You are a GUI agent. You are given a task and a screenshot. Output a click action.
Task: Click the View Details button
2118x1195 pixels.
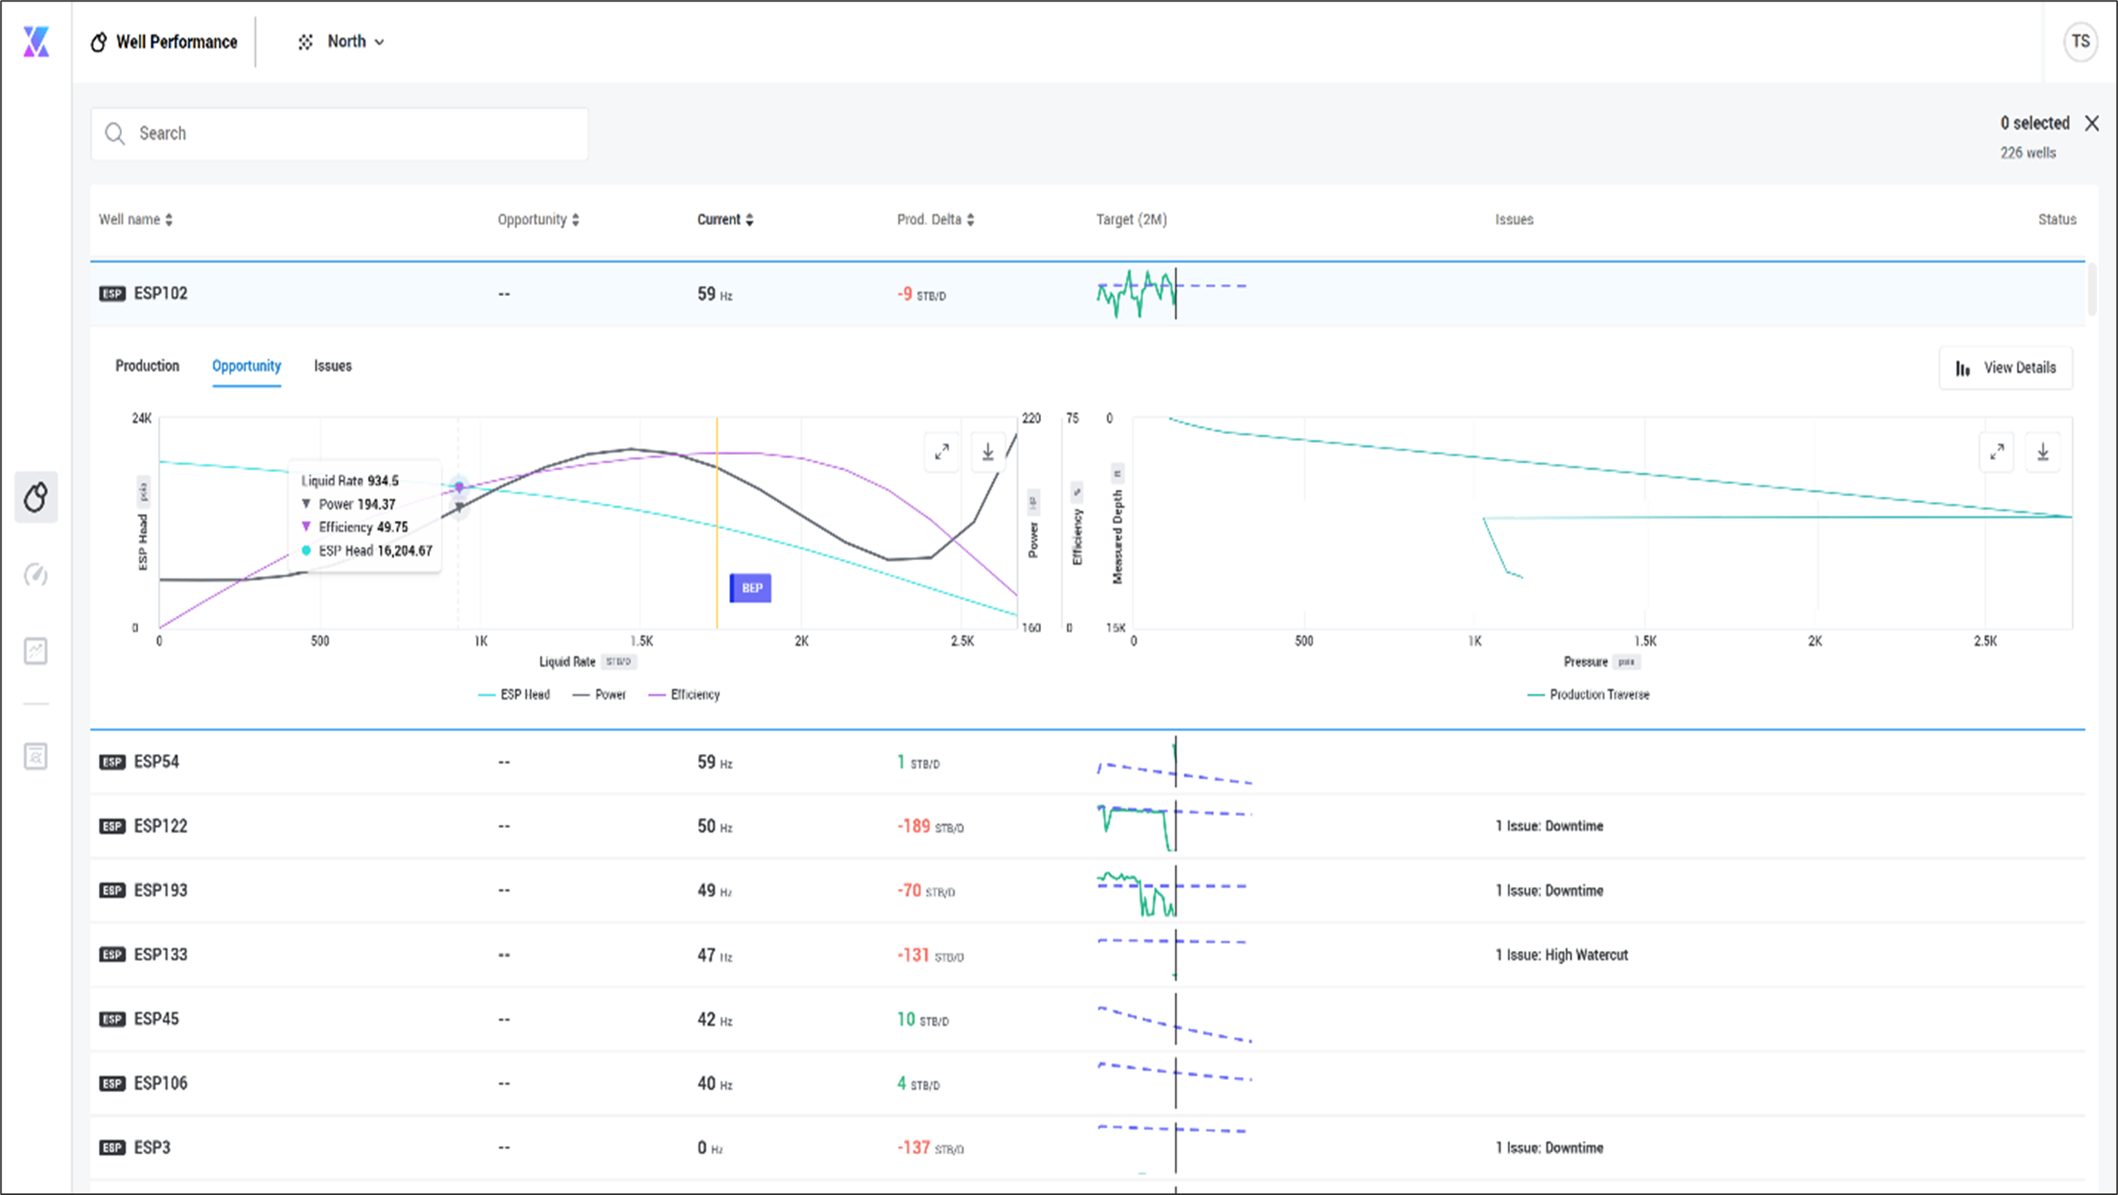point(2006,368)
